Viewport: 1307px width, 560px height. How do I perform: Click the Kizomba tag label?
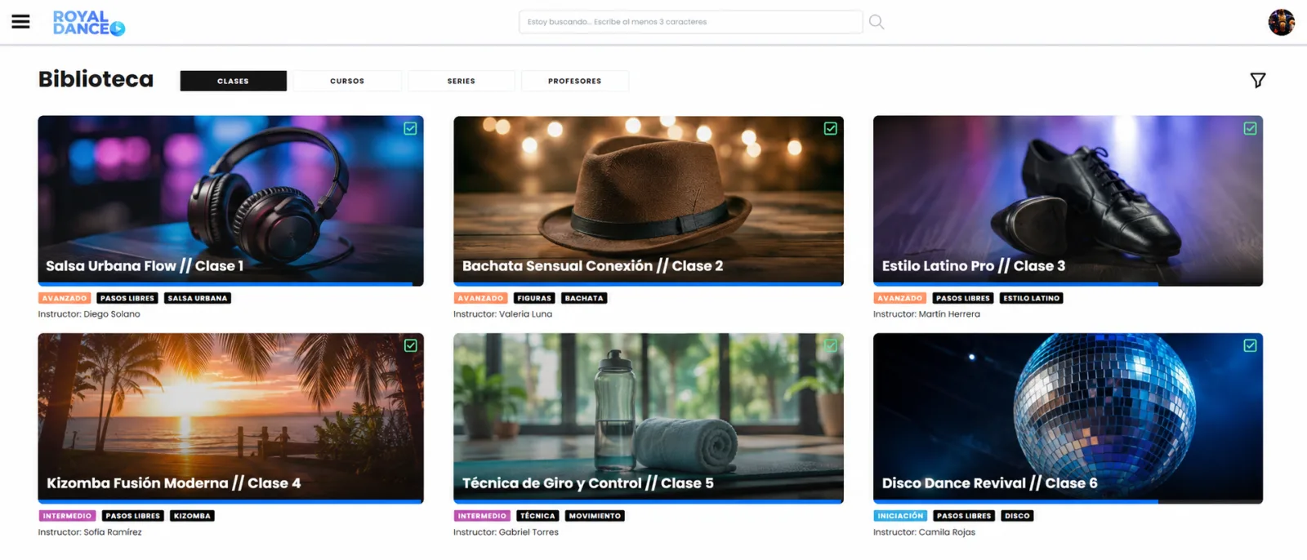coord(192,516)
